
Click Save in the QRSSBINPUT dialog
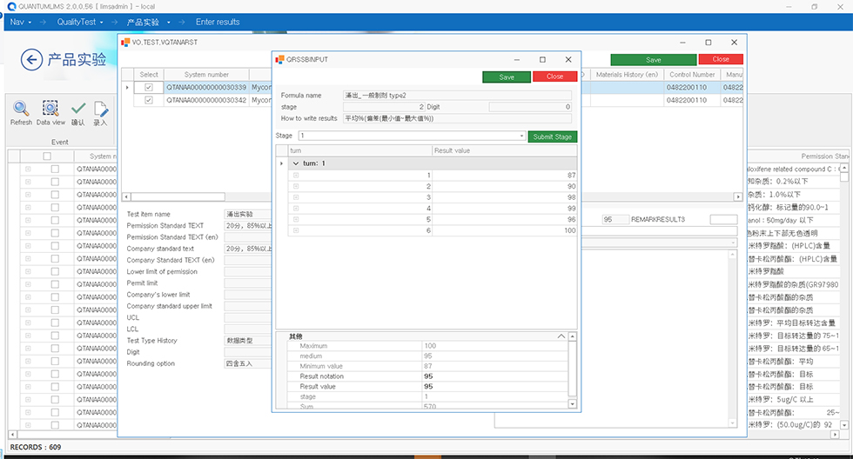(x=506, y=76)
